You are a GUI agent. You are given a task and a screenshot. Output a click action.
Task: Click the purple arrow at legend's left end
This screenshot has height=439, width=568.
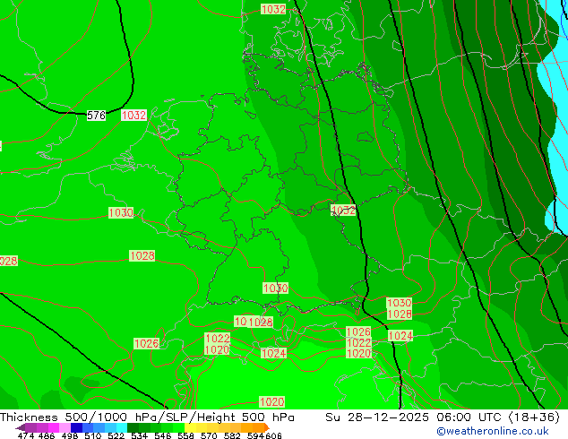[21, 427]
